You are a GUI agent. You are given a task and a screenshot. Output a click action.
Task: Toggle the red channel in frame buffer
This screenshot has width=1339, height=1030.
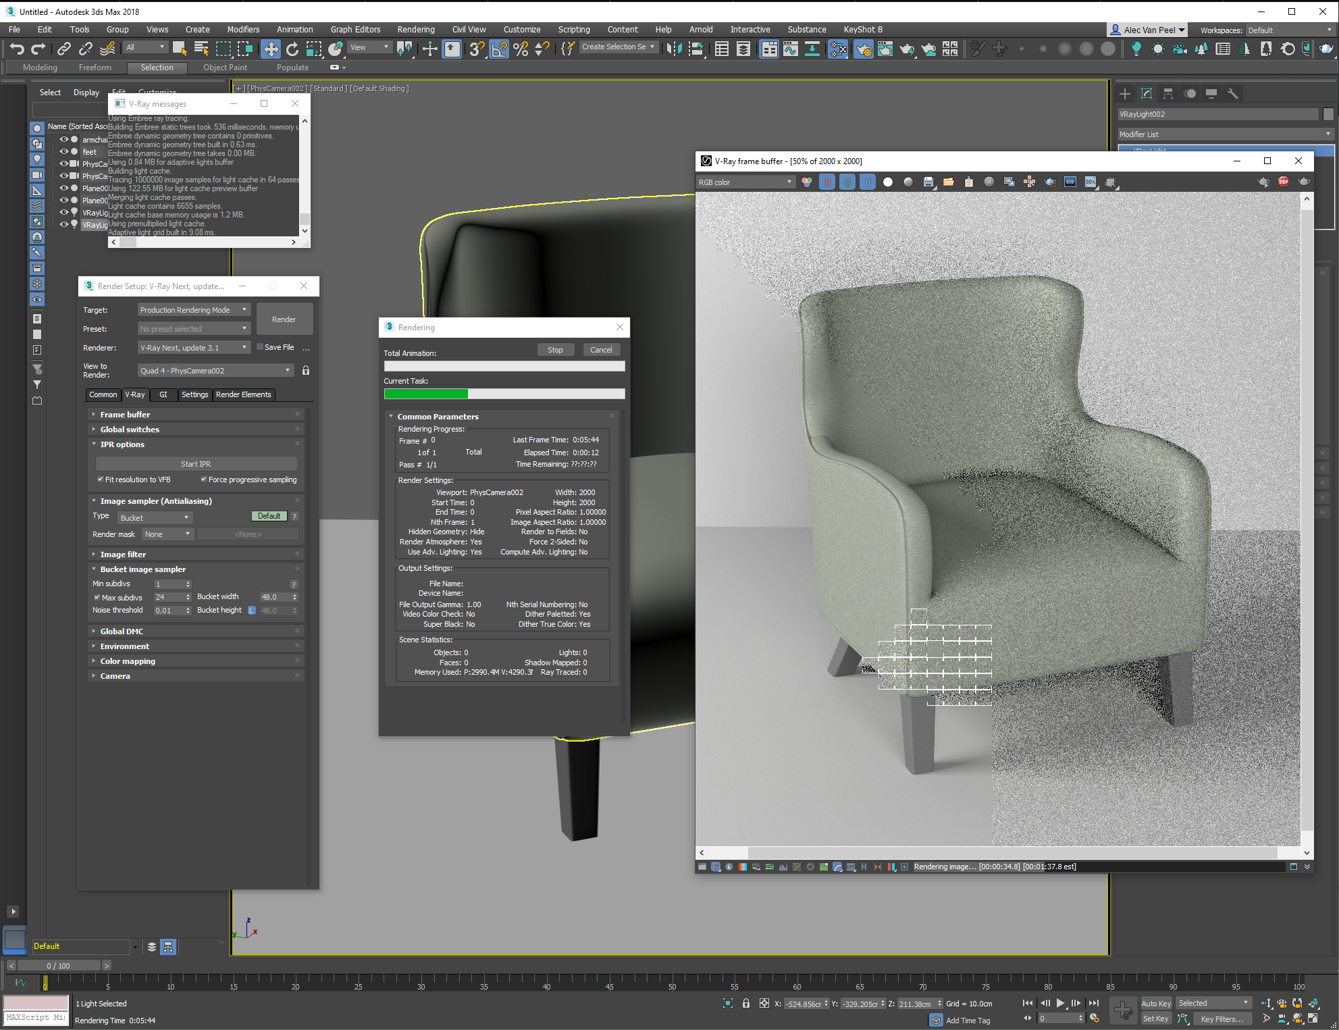point(827,182)
